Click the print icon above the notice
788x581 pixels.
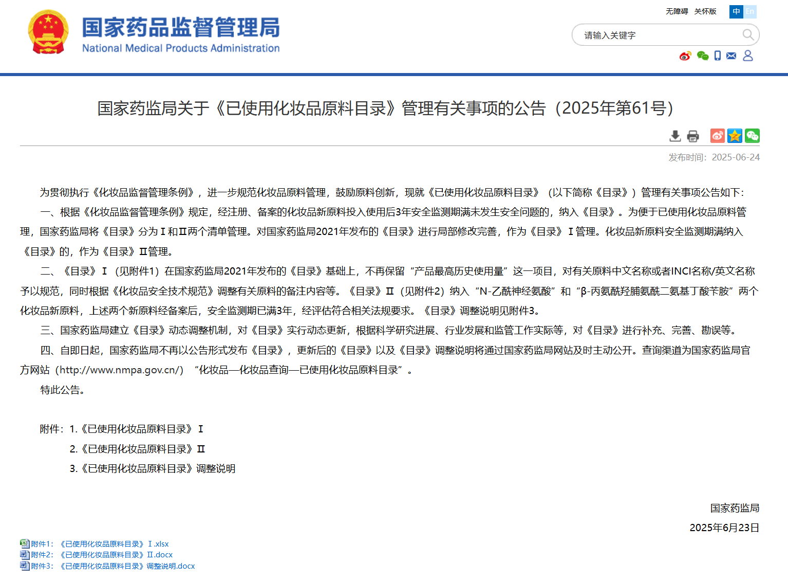pyautogui.click(x=692, y=136)
